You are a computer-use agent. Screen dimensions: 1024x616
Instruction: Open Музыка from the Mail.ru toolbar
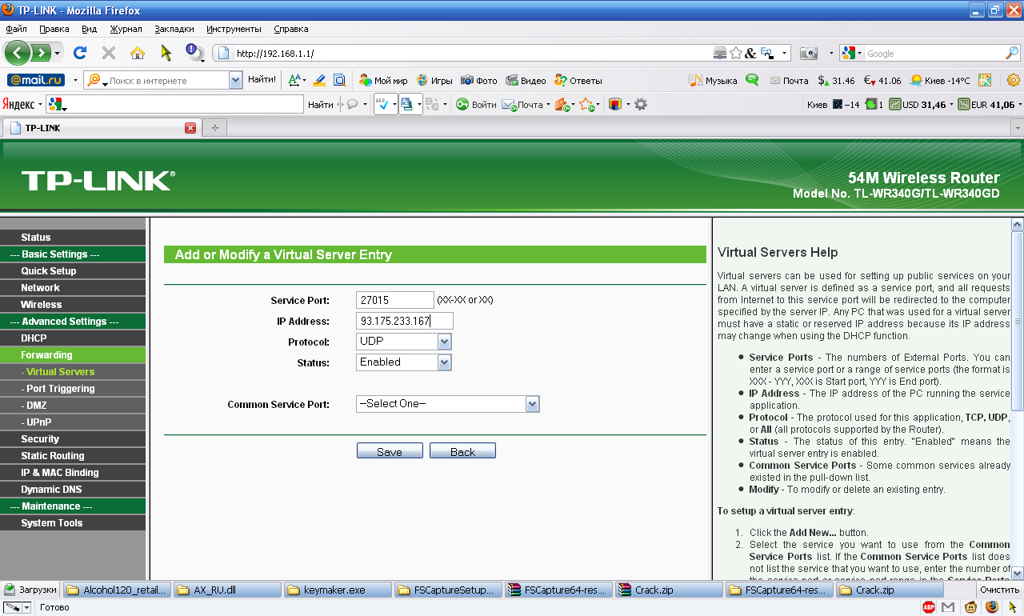tap(714, 81)
